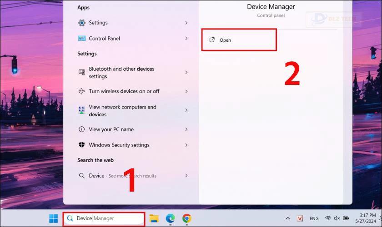This screenshot has height=227, width=382.
Task: Click the web search magnifier beside Device
Action: 81,175
